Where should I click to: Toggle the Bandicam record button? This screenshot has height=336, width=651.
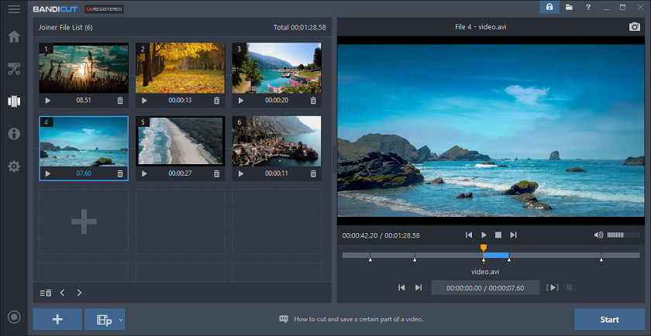point(14,317)
